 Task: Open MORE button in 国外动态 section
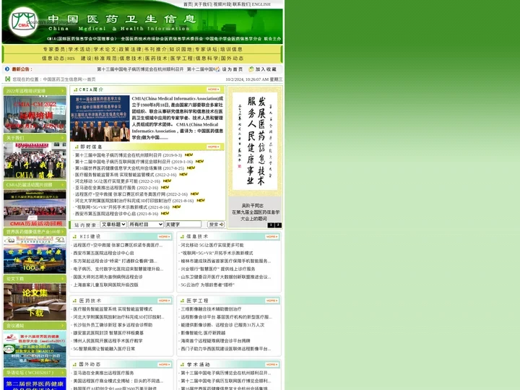click(x=164, y=365)
